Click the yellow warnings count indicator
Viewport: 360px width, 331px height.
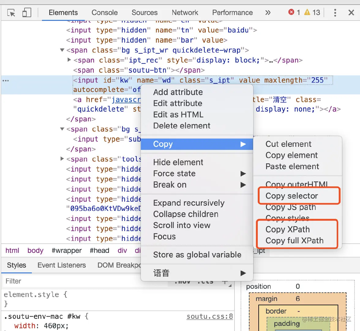(x=312, y=12)
